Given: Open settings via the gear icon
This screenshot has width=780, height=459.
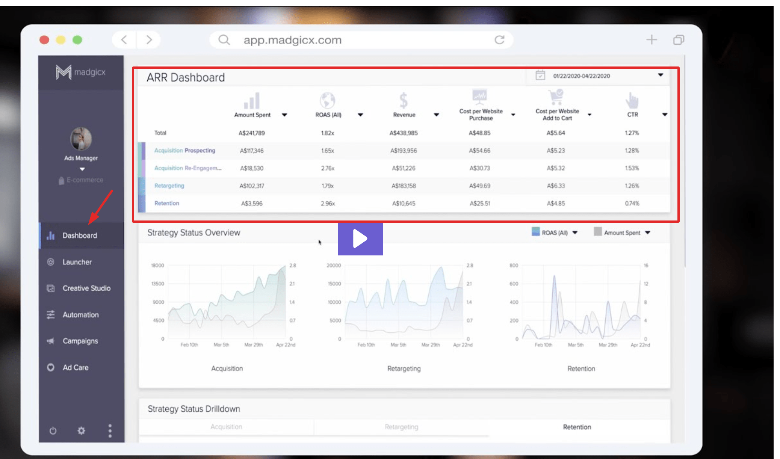Looking at the screenshot, I should coord(81,430).
